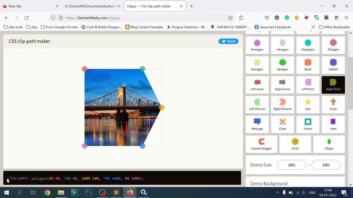Screen dimensions: 353x198
Task: Reload the current page
Action: coord(26,18)
